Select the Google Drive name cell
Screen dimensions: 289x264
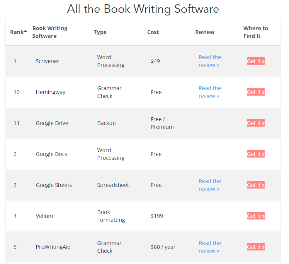click(52, 123)
